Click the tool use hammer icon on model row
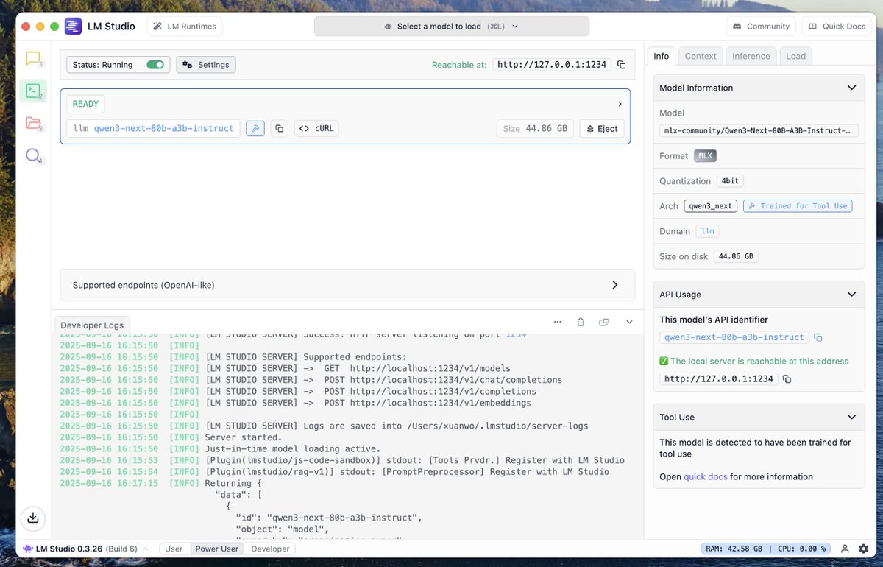 [x=255, y=128]
